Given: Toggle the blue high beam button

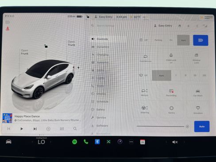Looking at the screenshot, I should coord(201,40).
